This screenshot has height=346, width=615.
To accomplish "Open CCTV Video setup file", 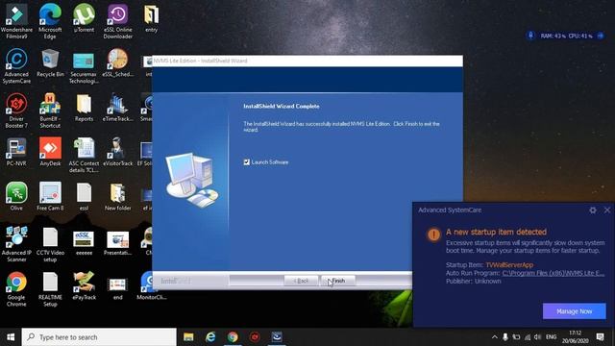I will pos(50,245).
